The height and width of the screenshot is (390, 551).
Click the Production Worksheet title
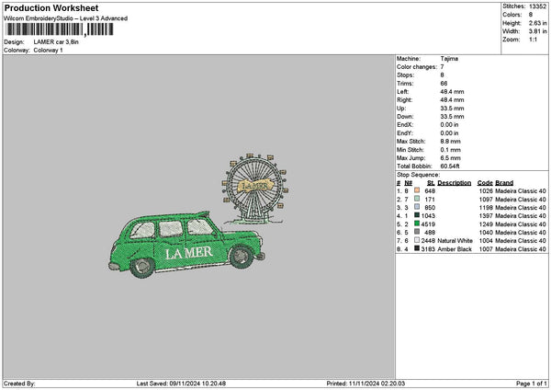click(x=51, y=8)
